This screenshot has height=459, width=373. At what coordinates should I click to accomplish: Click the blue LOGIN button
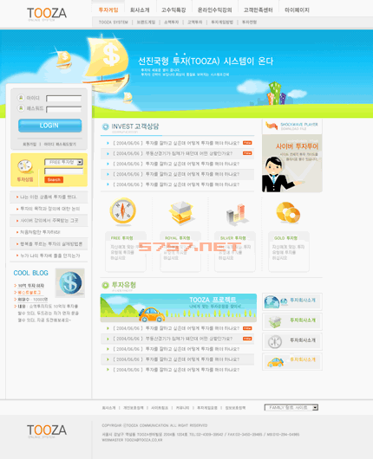49,126
